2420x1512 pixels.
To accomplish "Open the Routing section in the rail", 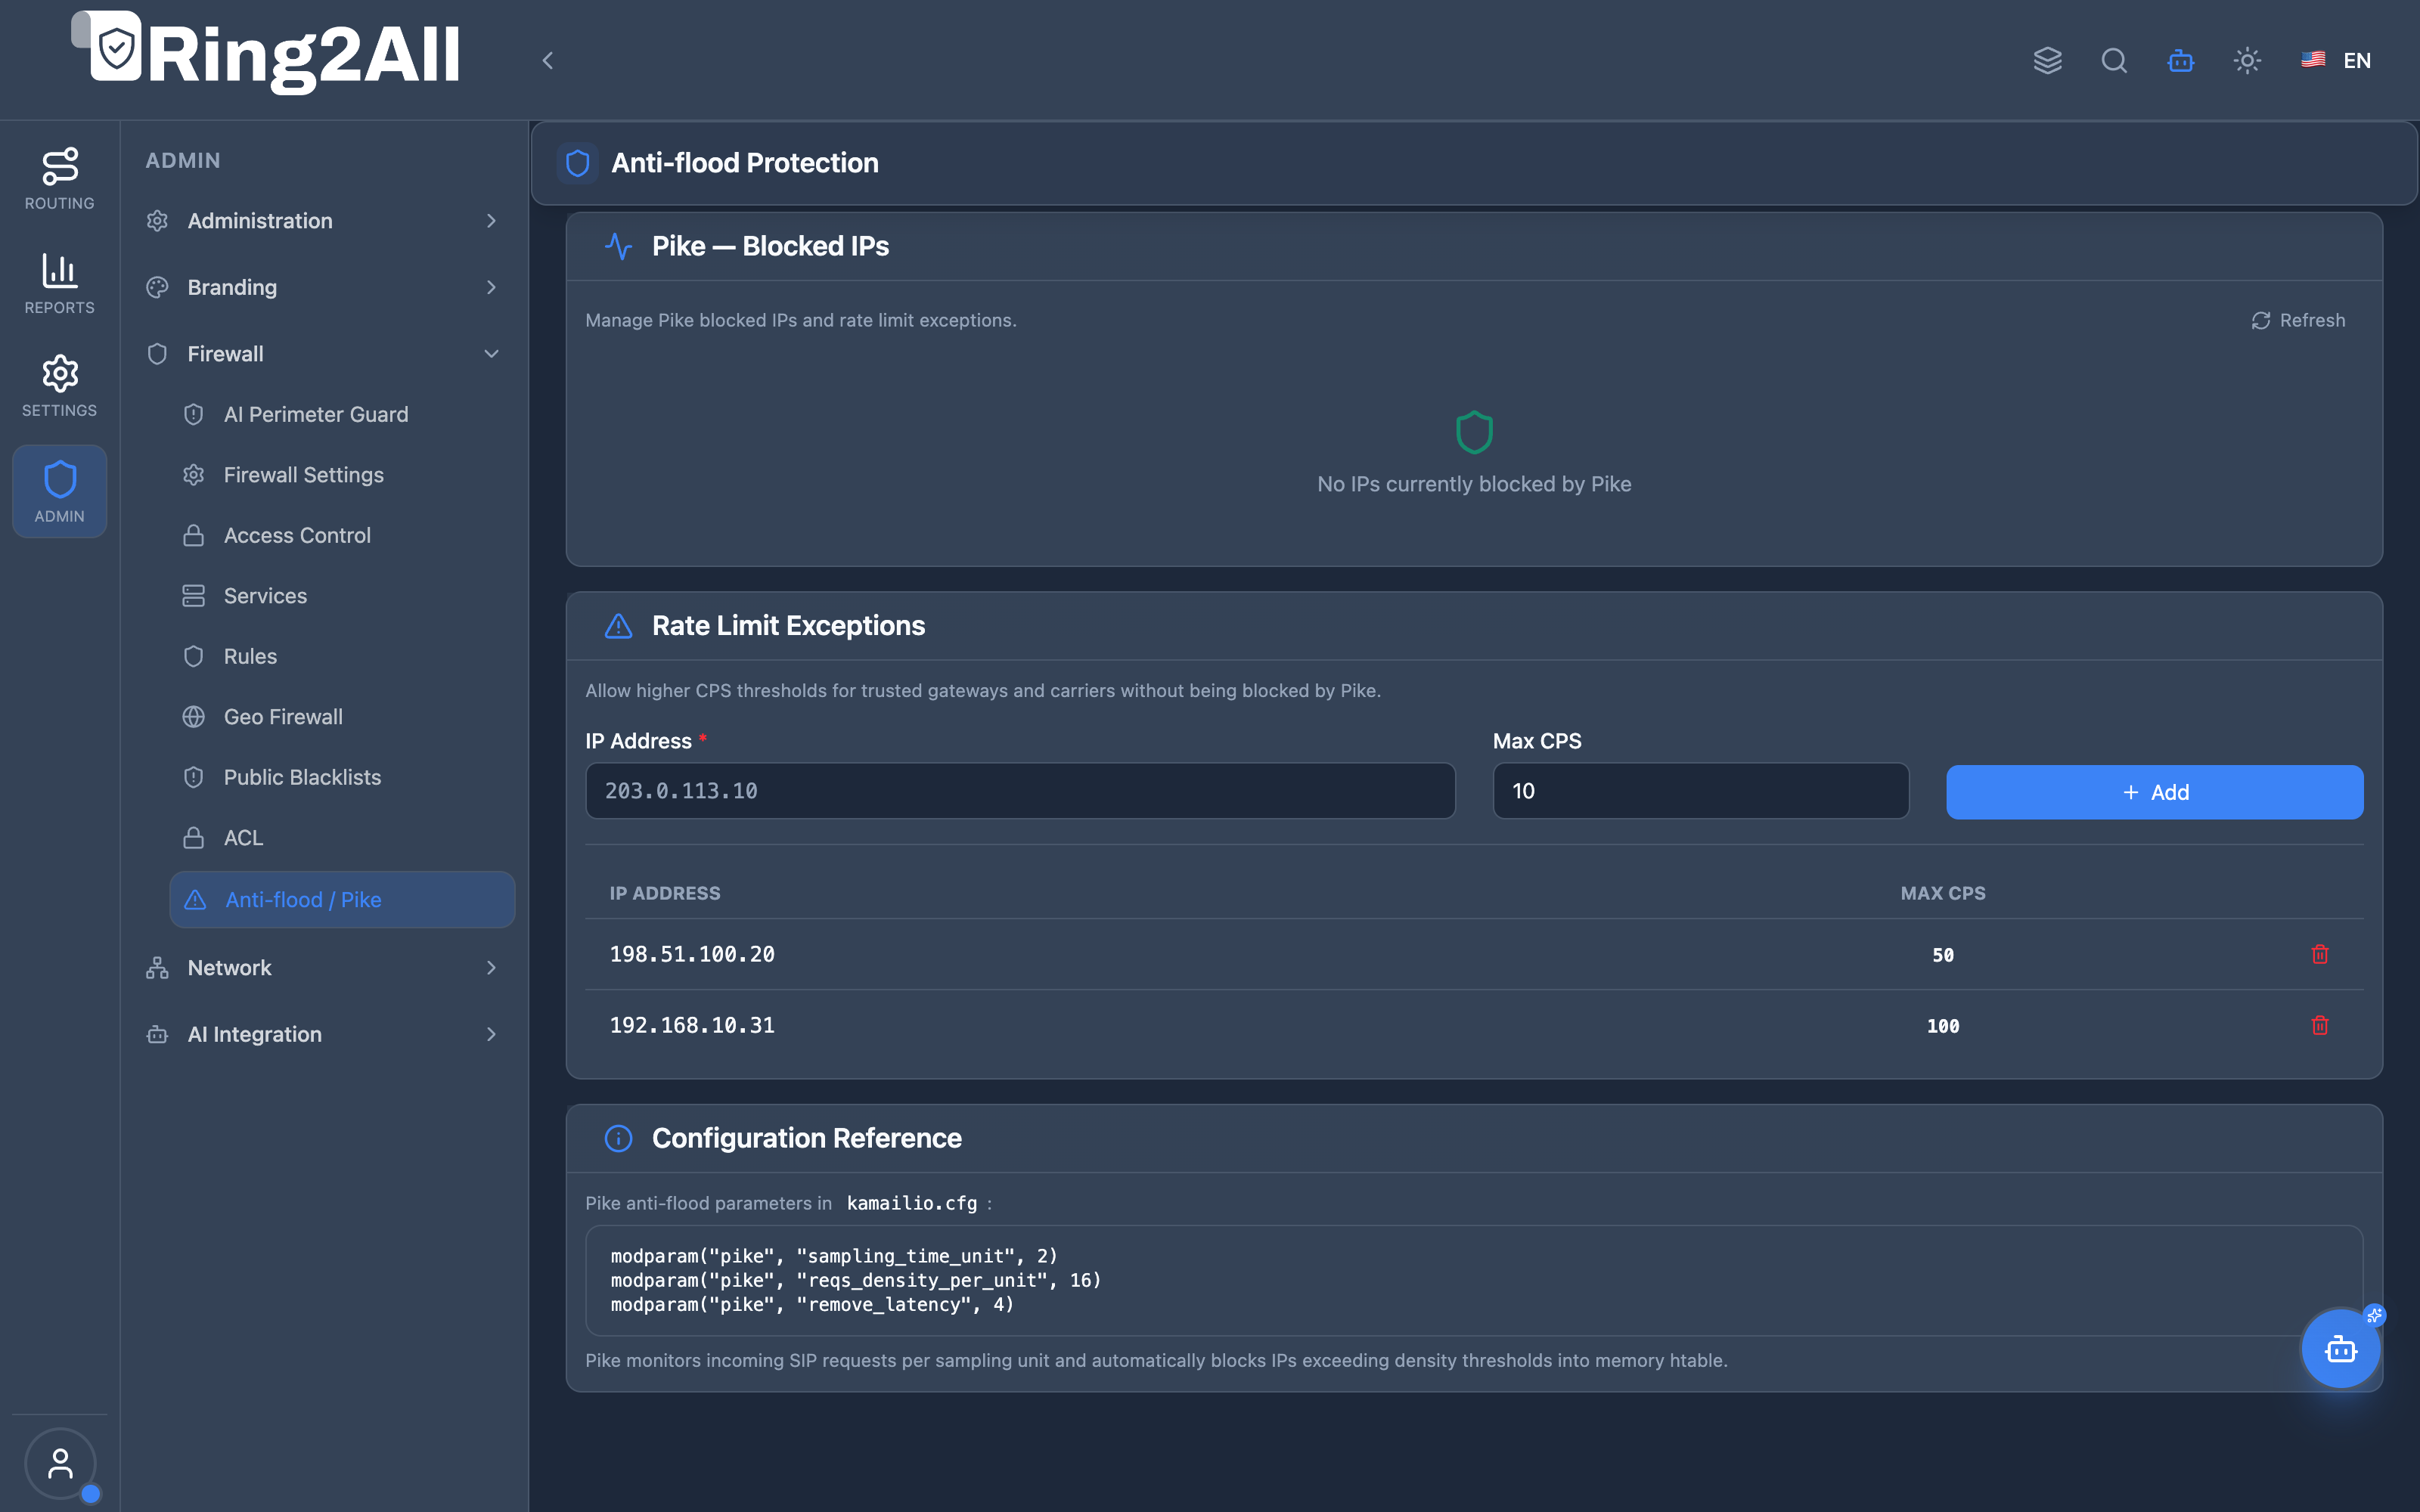I will pos(59,179).
